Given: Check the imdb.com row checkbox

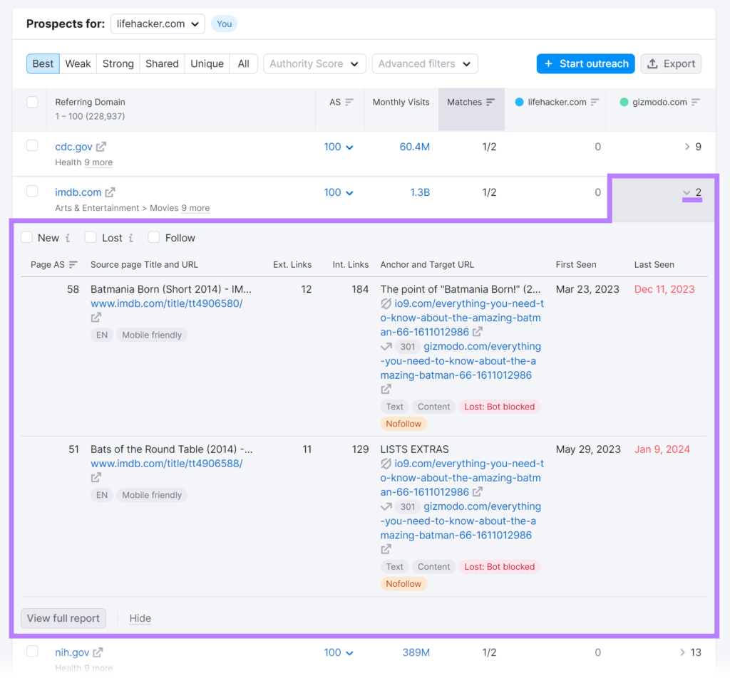Looking at the screenshot, I should click(x=32, y=191).
